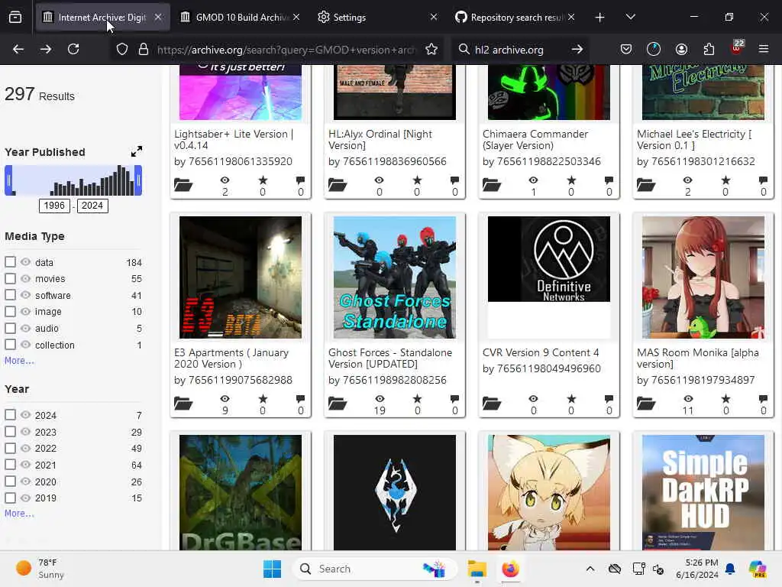Check the 2024 year filter
Image resolution: width=782 pixels, height=587 pixels.
[x=10, y=415]
